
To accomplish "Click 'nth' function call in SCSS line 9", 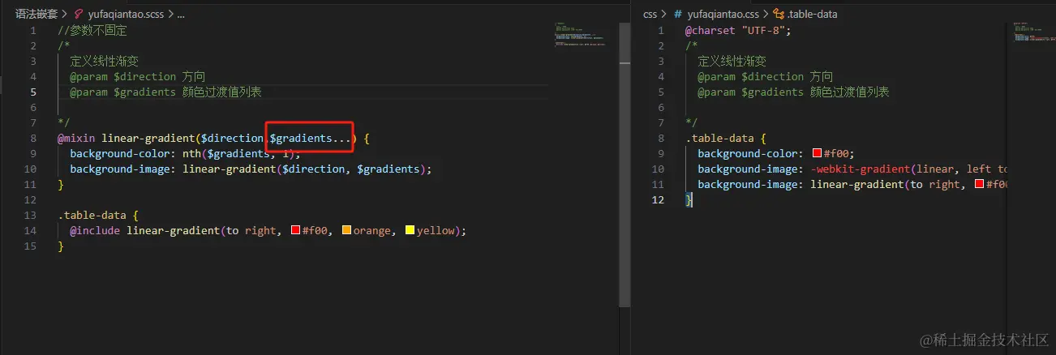I will click(x=191, y=153).
